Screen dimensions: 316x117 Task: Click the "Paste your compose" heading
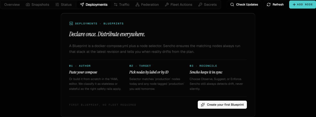[83, 72]
